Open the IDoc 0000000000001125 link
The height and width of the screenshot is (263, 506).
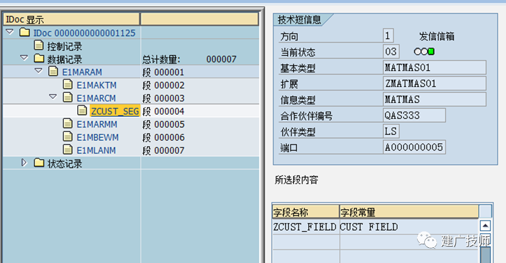pos(85,33)
